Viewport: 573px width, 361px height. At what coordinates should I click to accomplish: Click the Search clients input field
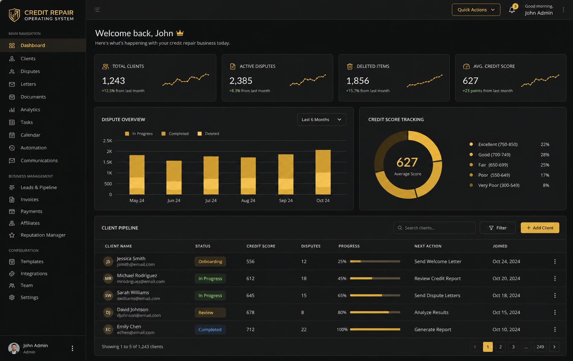click(434, 228)
